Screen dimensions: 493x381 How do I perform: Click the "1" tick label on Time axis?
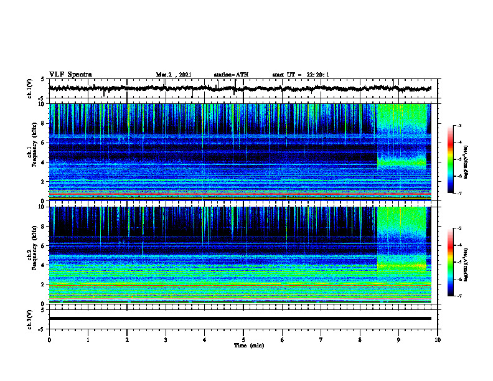point(88,340)
